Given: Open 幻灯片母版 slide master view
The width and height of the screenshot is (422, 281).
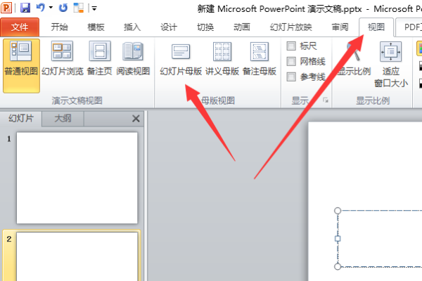Looking at the screenshot, I should (181, 58).
